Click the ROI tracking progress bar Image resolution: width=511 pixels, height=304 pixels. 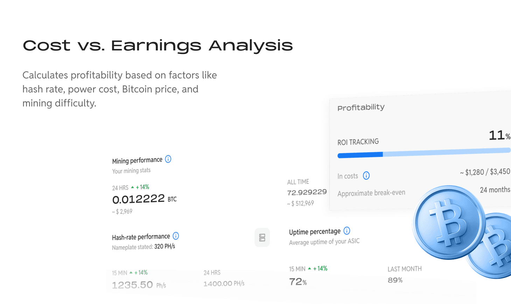[x=423, y=153]
